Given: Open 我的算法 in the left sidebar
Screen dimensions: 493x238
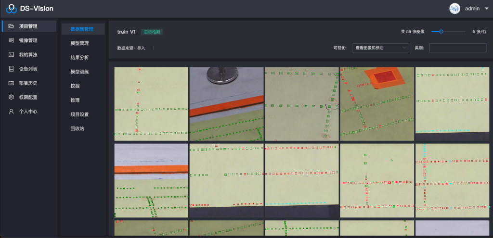Looking at the screenshot, I should point(29,55).
